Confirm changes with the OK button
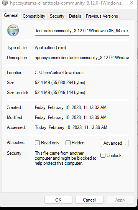Screen dimensions: 138x210 pos(58,200)
